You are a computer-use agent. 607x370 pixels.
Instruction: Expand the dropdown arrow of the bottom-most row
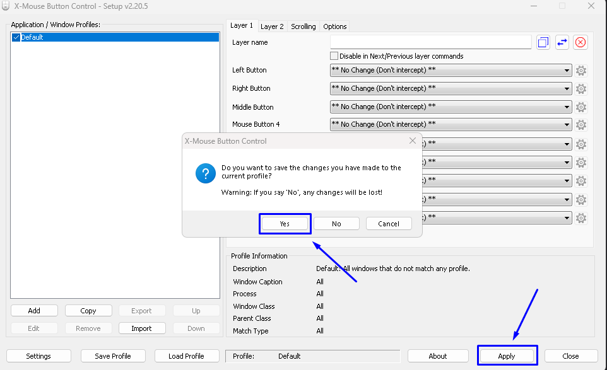(x=567, y=218)
